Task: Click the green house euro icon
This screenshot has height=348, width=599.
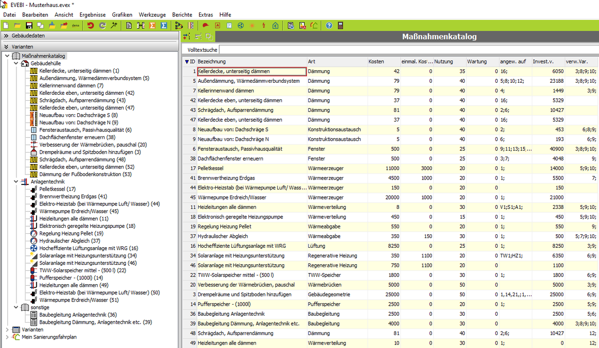Action: (276, 25)
